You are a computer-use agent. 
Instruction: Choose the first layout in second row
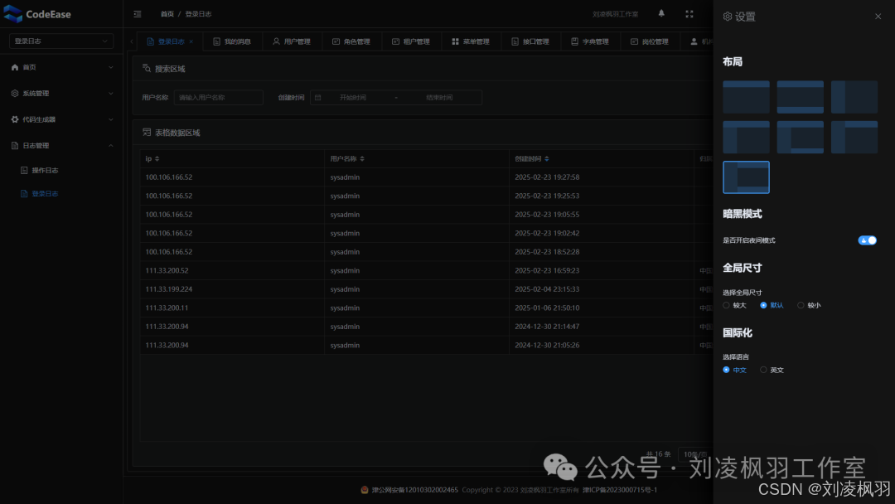coord(746,137)
